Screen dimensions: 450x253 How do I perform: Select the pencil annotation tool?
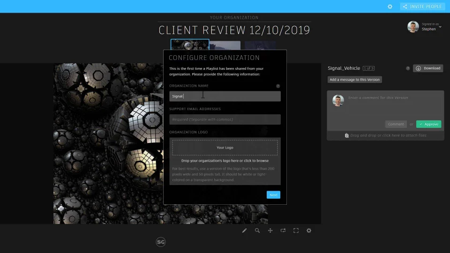pyautogui.click(x=244, y=231)
